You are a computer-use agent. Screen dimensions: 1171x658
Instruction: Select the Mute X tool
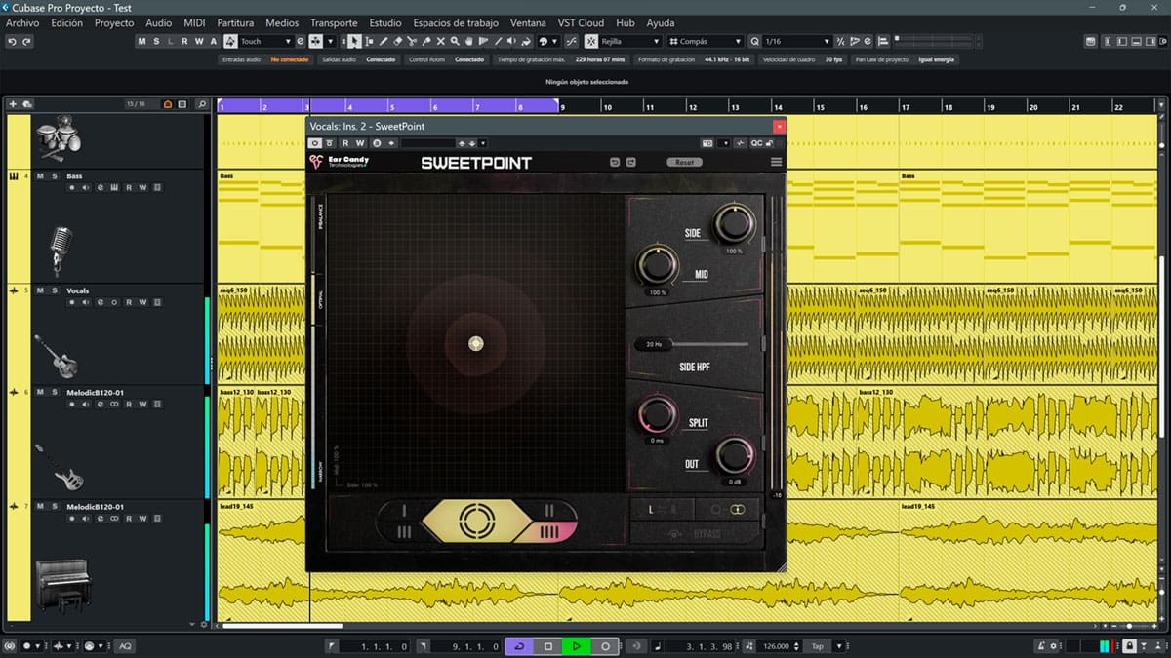click(x=441, y=42)
